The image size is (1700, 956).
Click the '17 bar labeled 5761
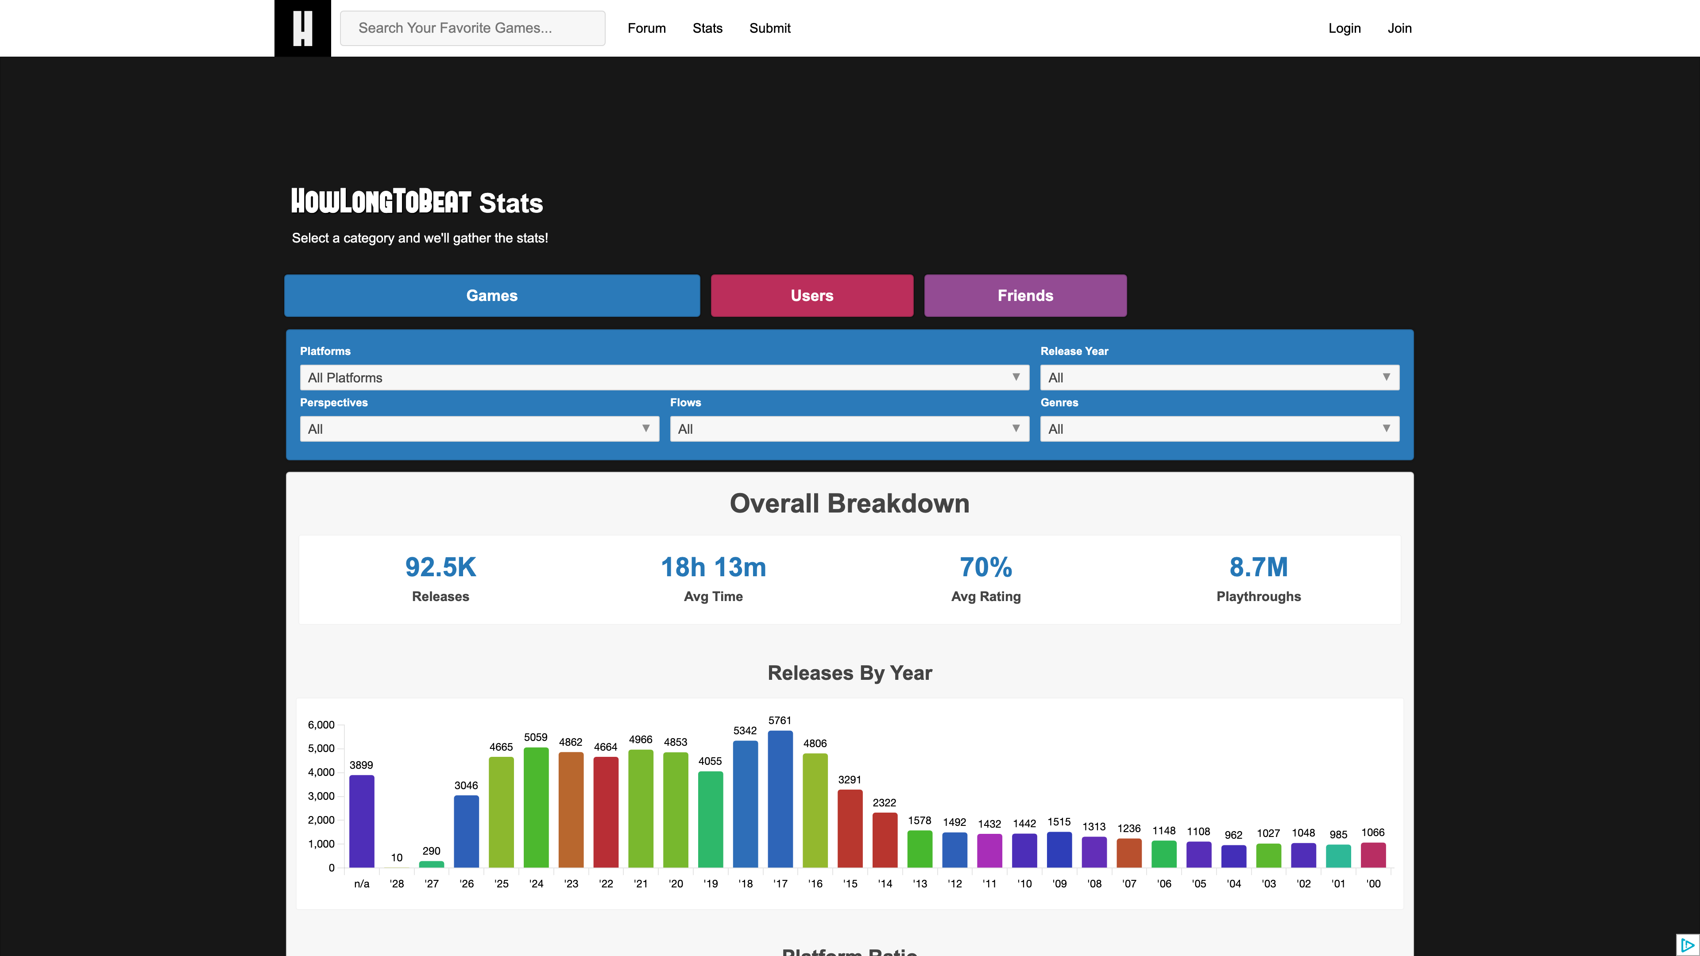[780, 799]
